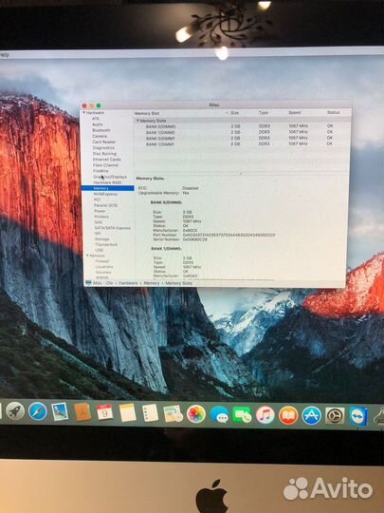This screenshot has width=384, height=513.
Task: Select the BANK 1/DIMM1 row in table
Action: point(243,143)
